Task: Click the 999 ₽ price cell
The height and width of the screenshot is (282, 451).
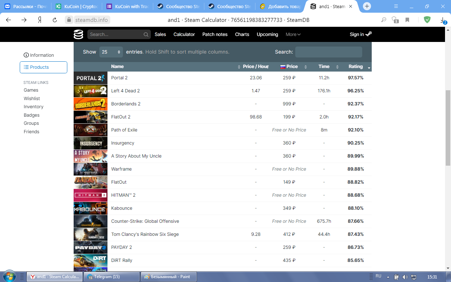Action: click(289, 104)
